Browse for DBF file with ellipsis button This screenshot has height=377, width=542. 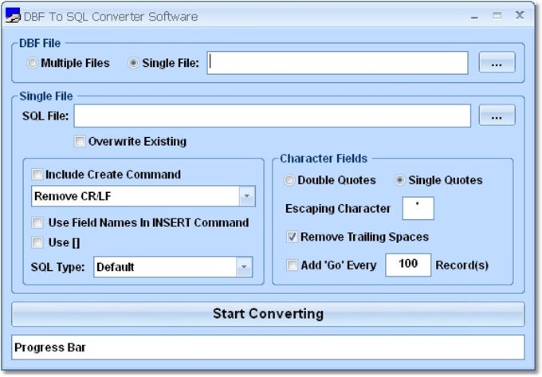(x=497, y=63)
